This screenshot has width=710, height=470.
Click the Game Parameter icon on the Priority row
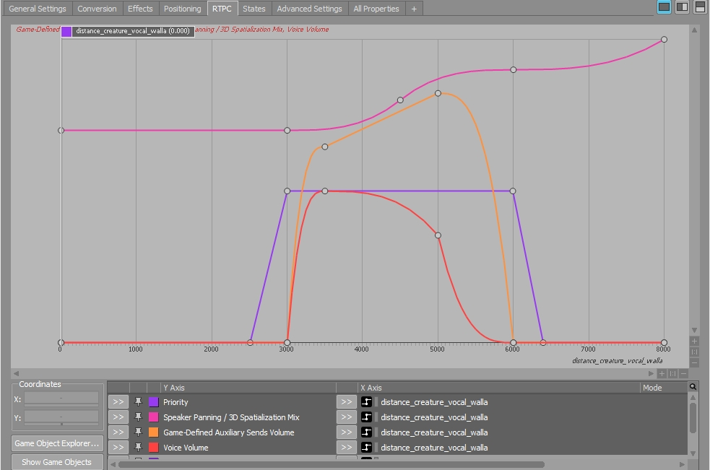[x=366, y=402]
